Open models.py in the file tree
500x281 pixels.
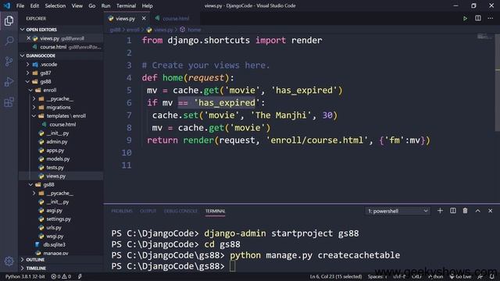[x=58, y=159]
